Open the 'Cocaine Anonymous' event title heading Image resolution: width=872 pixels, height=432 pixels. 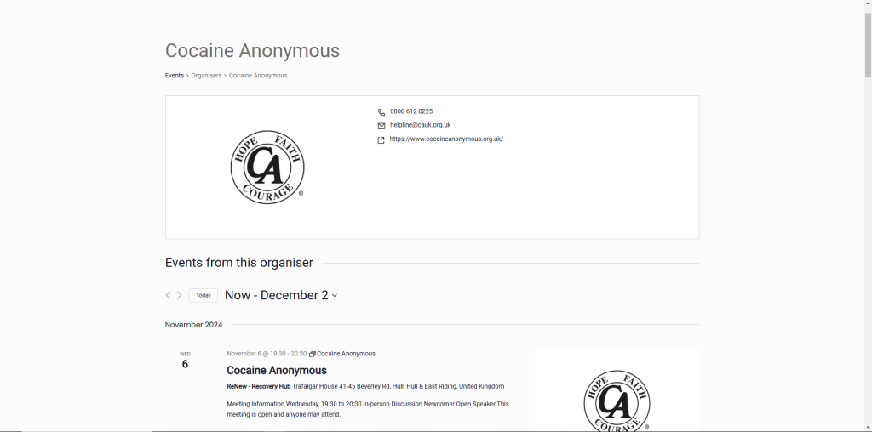click(x=277, y=371)
